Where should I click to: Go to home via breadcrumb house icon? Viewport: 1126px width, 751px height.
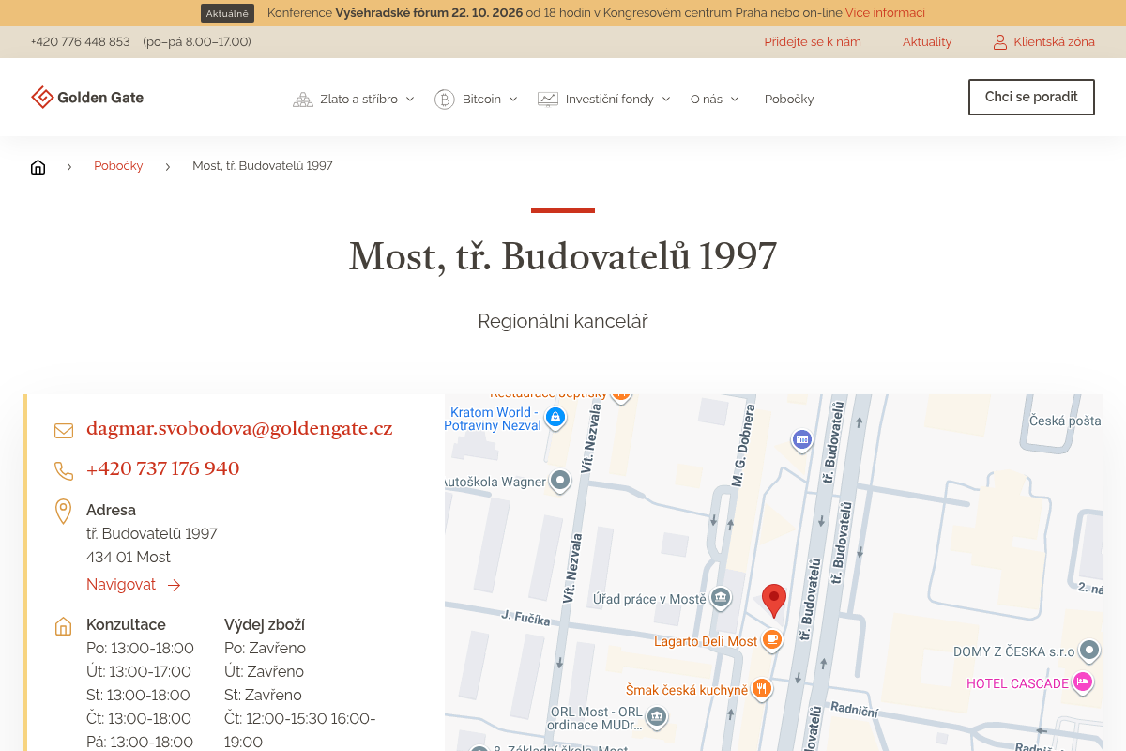[38, 166]
